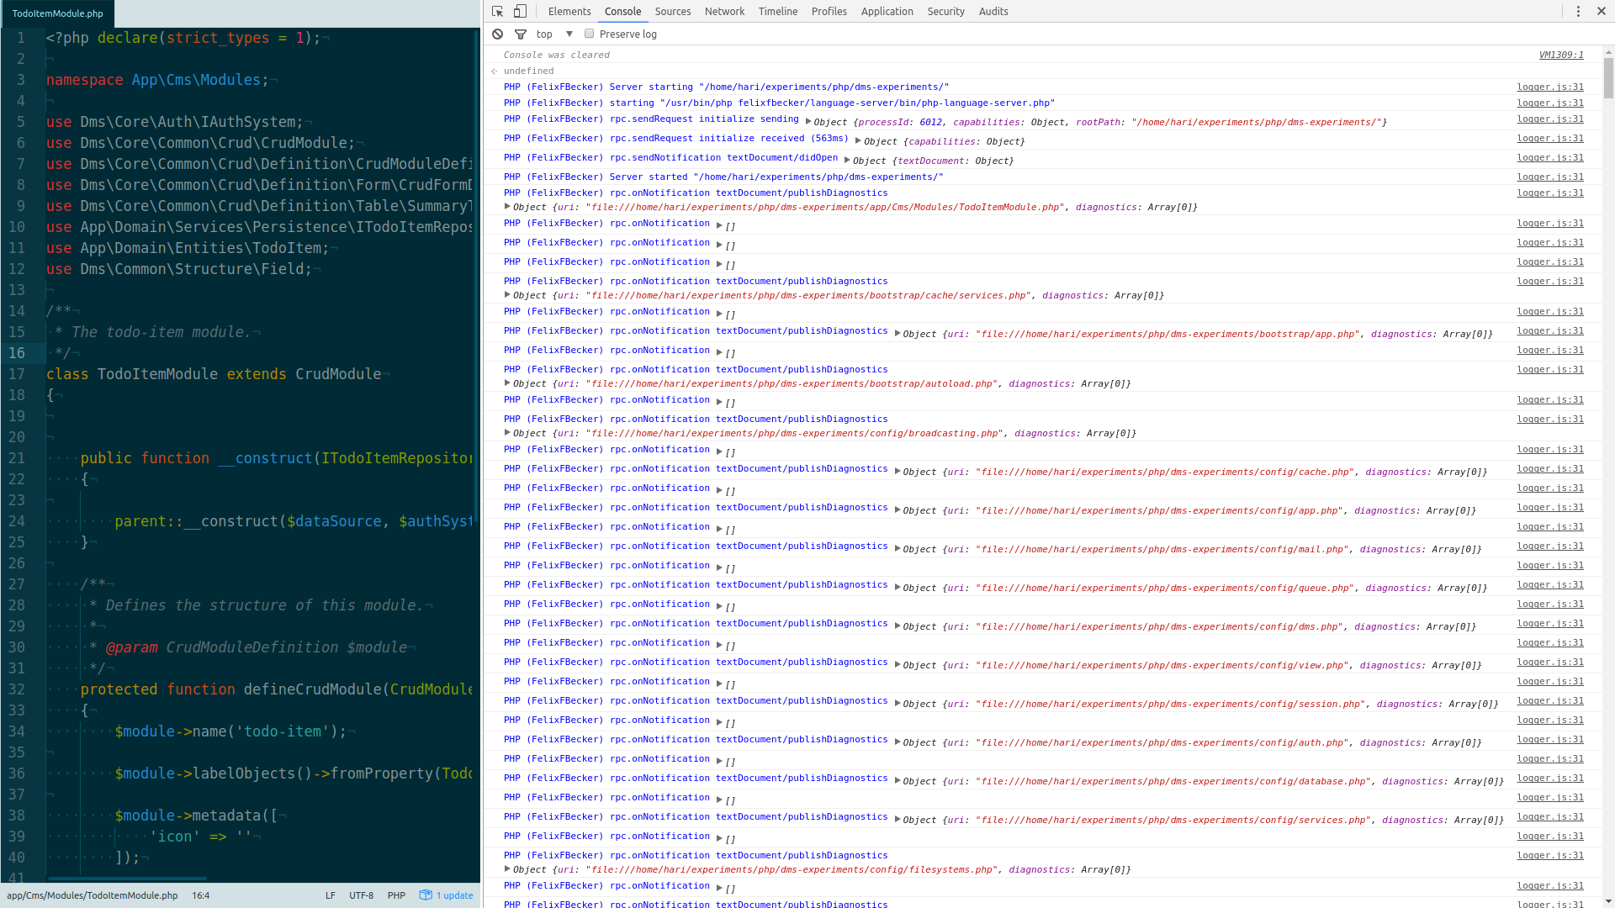Click the UTF-8 encoding indicator

[361, 895]
